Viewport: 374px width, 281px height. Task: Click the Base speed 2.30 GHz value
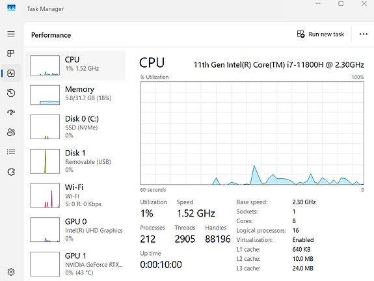coord(304,202)
